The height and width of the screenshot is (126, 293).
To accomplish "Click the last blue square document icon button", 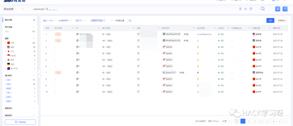I will [x=285, y=9].
